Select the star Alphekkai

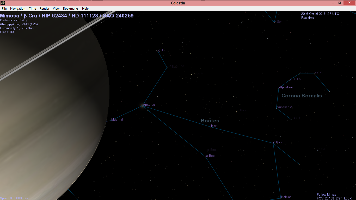[x=286, y=87]
